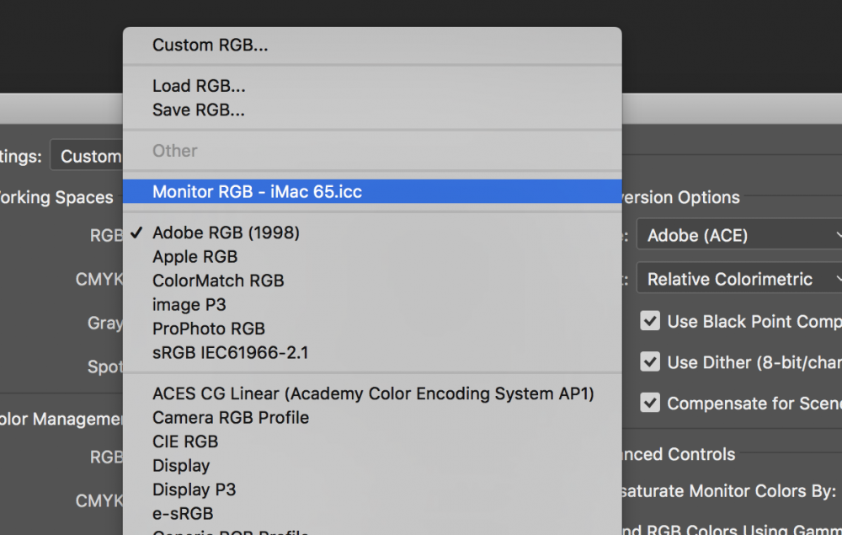Select ACES CG Linear profile
The height and width of the screenshot is (535, 842).
[x=372, y=393]
